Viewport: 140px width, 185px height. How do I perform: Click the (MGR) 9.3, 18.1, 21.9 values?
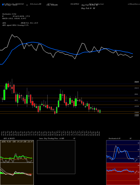click(29, 23)
